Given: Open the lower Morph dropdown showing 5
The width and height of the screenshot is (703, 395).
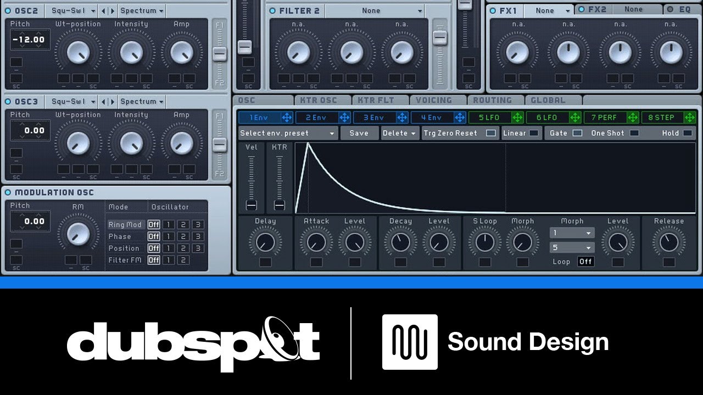Looking at the screenshot, I should pos(572,248).
